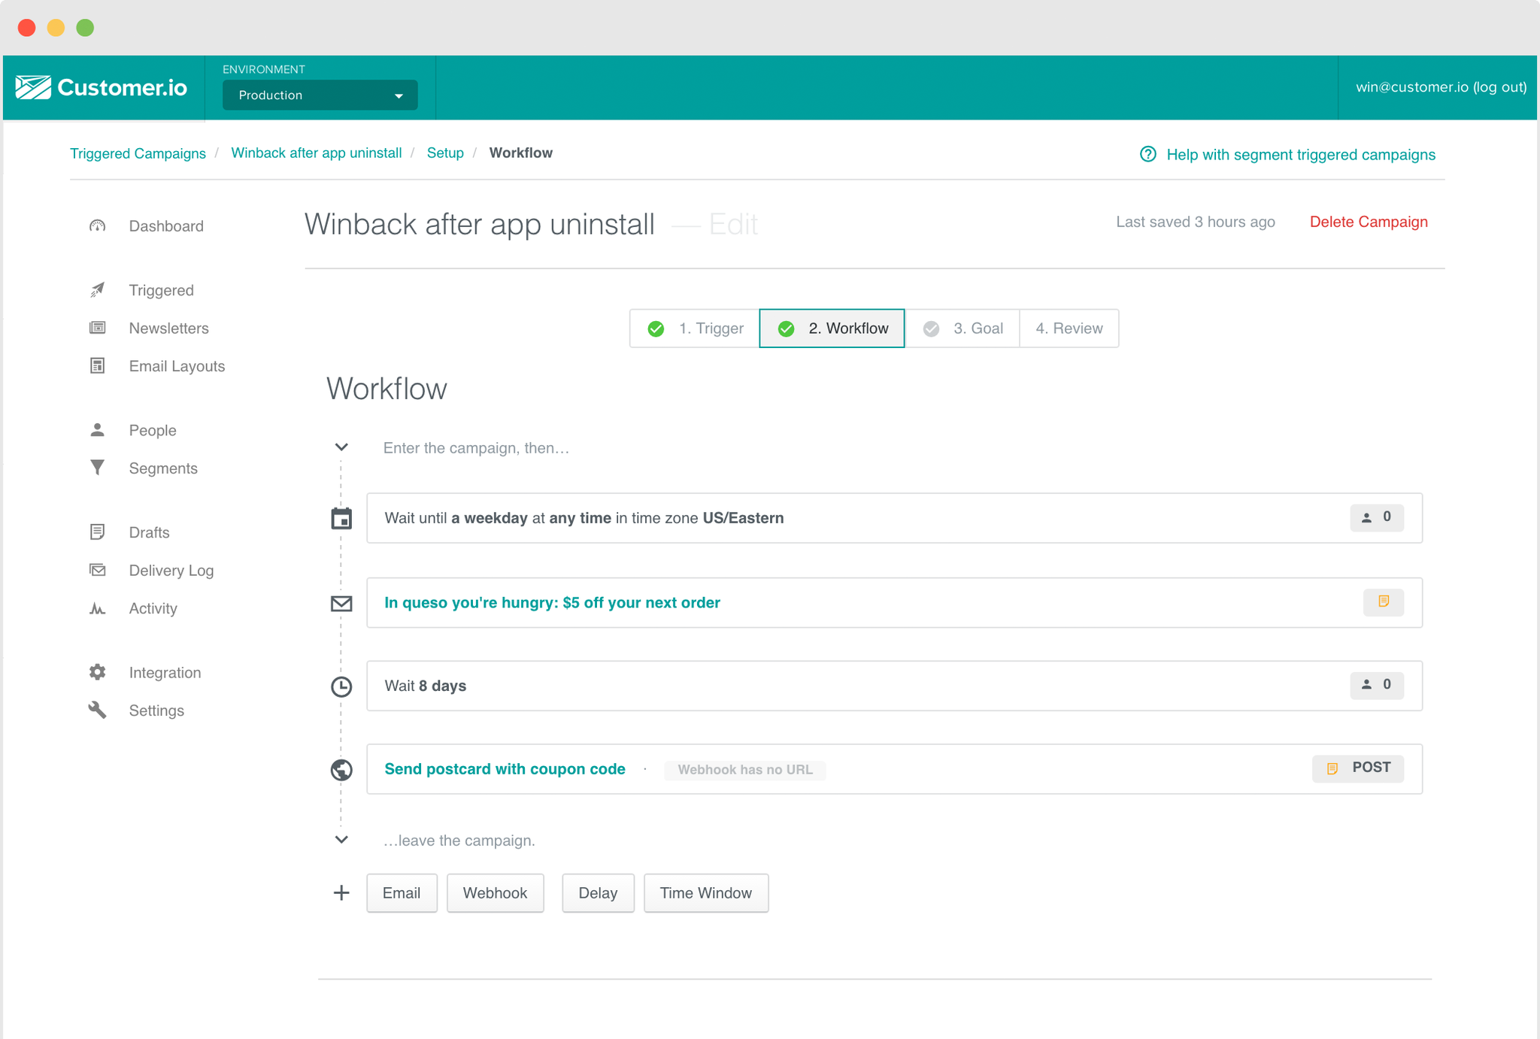The width and height of the screenshot is (1540, 1039).
Task: Go to the 1. Trigger step tab
Action: (x=695, y=329)
